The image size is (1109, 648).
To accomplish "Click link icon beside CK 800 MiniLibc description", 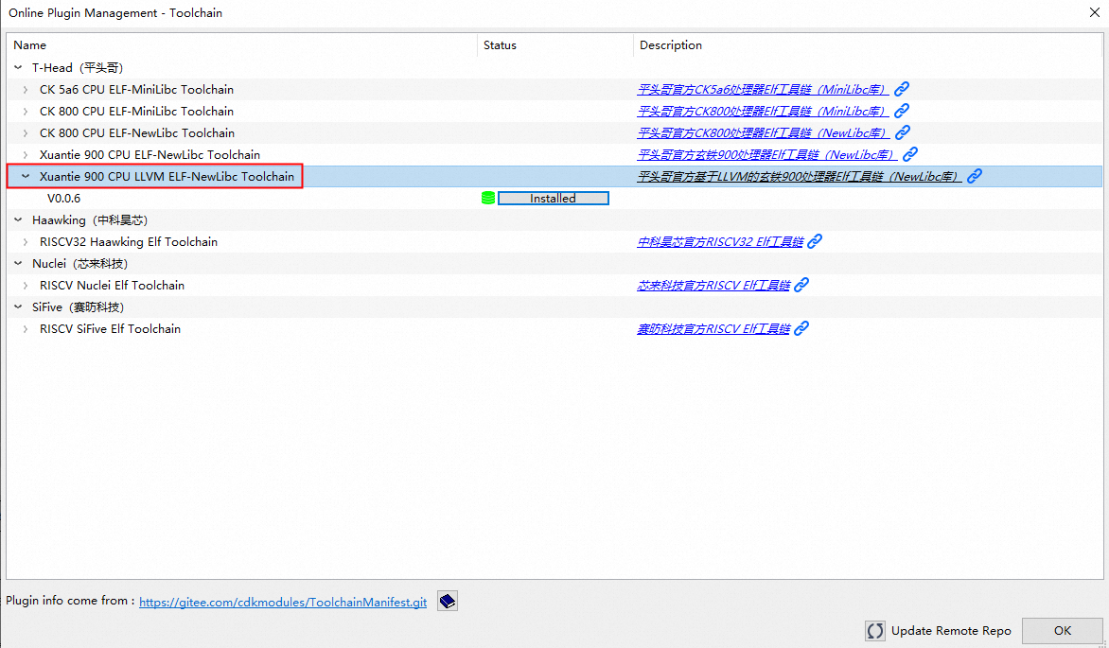I will 903,111.
